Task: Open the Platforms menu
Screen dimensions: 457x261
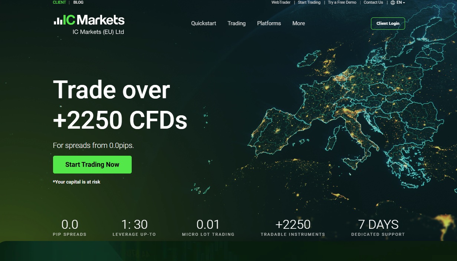Action: click(269, 23)
